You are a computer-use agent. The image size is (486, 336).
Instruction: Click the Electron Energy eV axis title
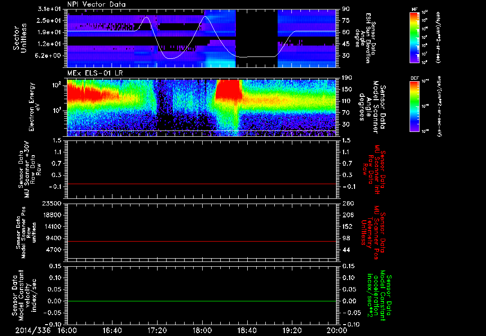[x=35, y=107]
